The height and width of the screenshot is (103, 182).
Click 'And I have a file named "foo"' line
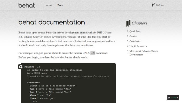(50, 89)
